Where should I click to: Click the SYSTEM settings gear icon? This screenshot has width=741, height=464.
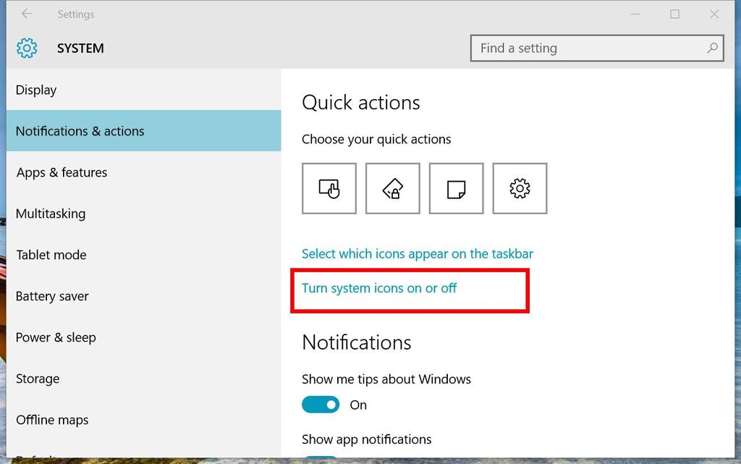click(x=26, y=48)
